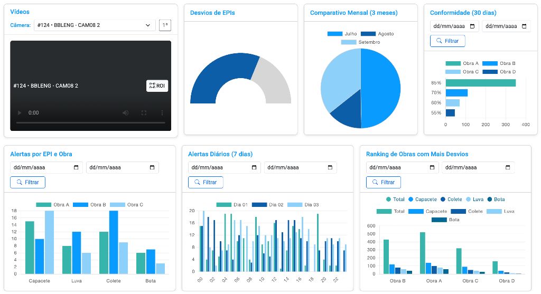This screenshot has height=294, width=541.
Task: Select Capacete in Ranking dotted legend
Action: pyautogui.click(x=423, y=200)
